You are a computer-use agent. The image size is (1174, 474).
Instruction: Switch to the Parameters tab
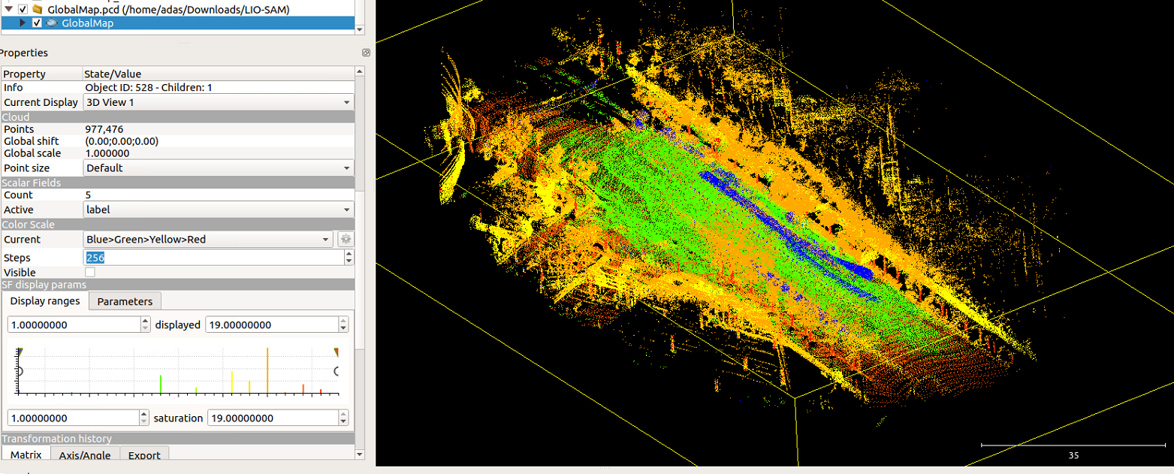[x=125, y=301]
